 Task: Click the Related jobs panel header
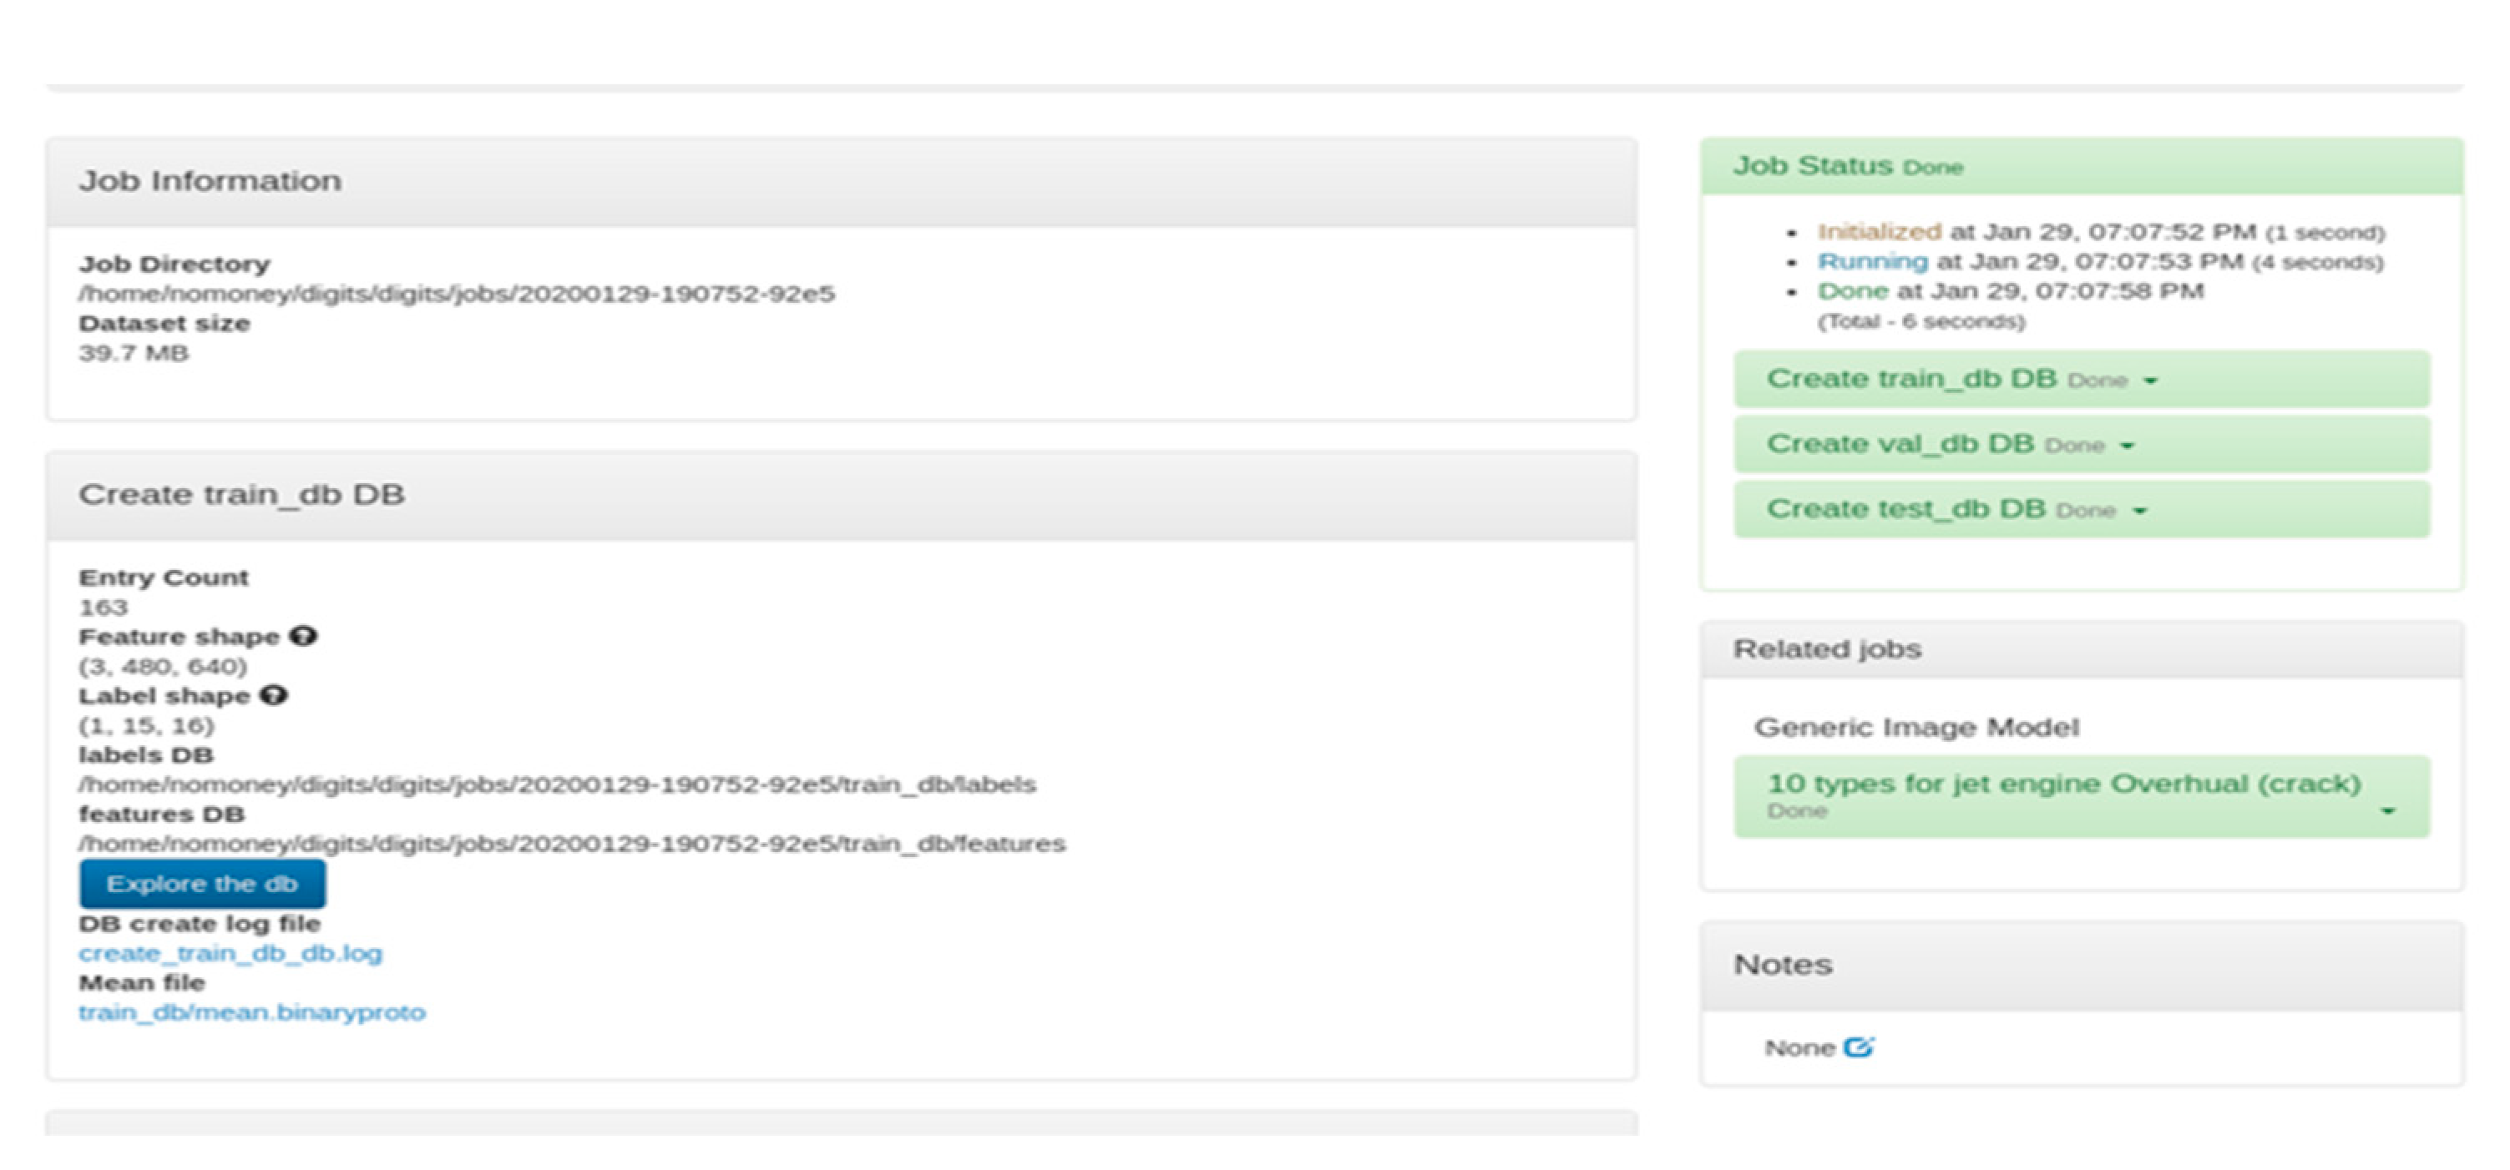pos(1826,648)
